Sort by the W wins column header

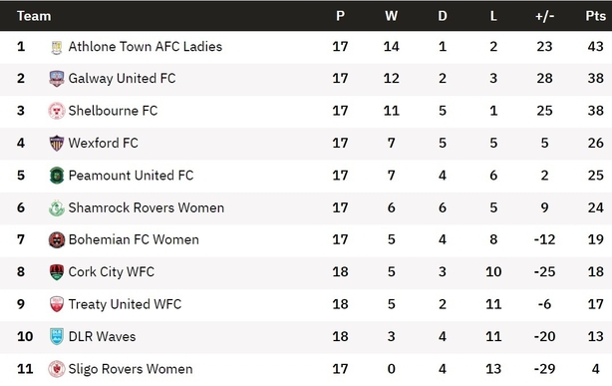[x=391, y=16]
